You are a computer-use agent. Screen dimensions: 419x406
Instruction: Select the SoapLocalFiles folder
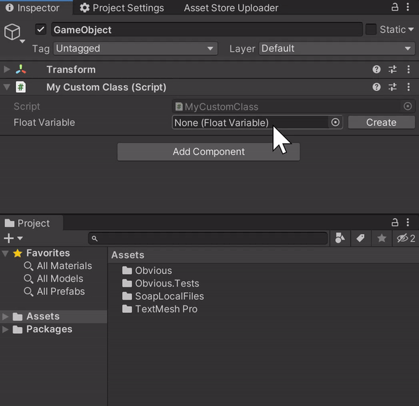coord(169,296)
